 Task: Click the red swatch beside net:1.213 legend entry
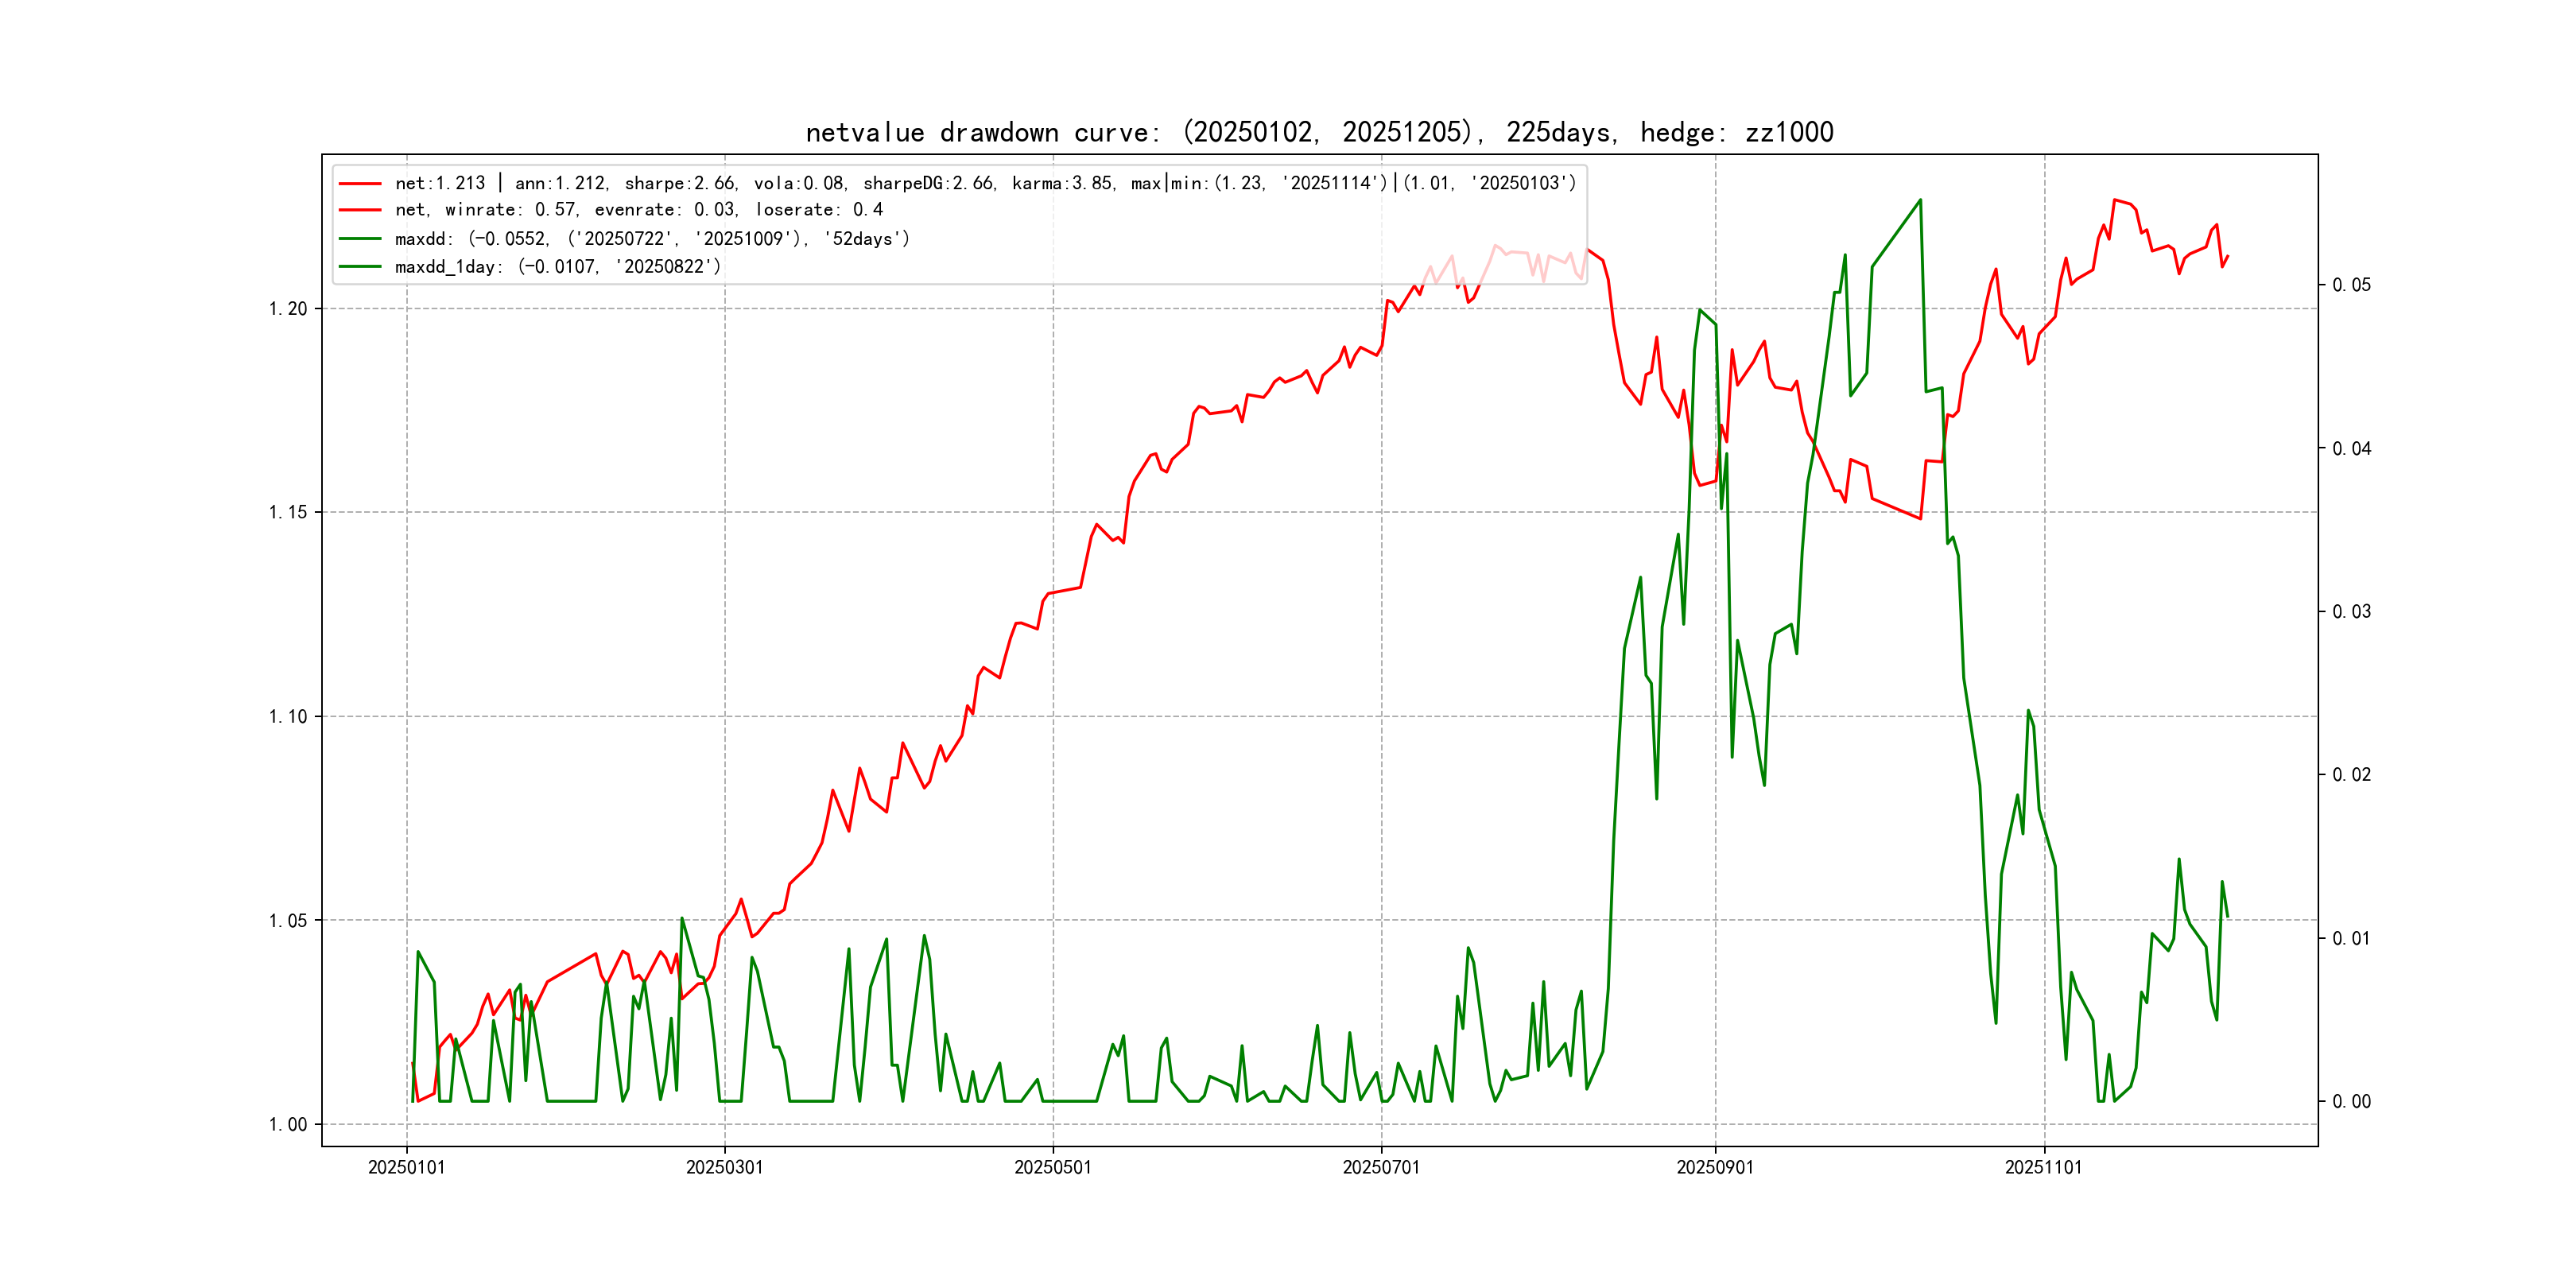[360, 184]
